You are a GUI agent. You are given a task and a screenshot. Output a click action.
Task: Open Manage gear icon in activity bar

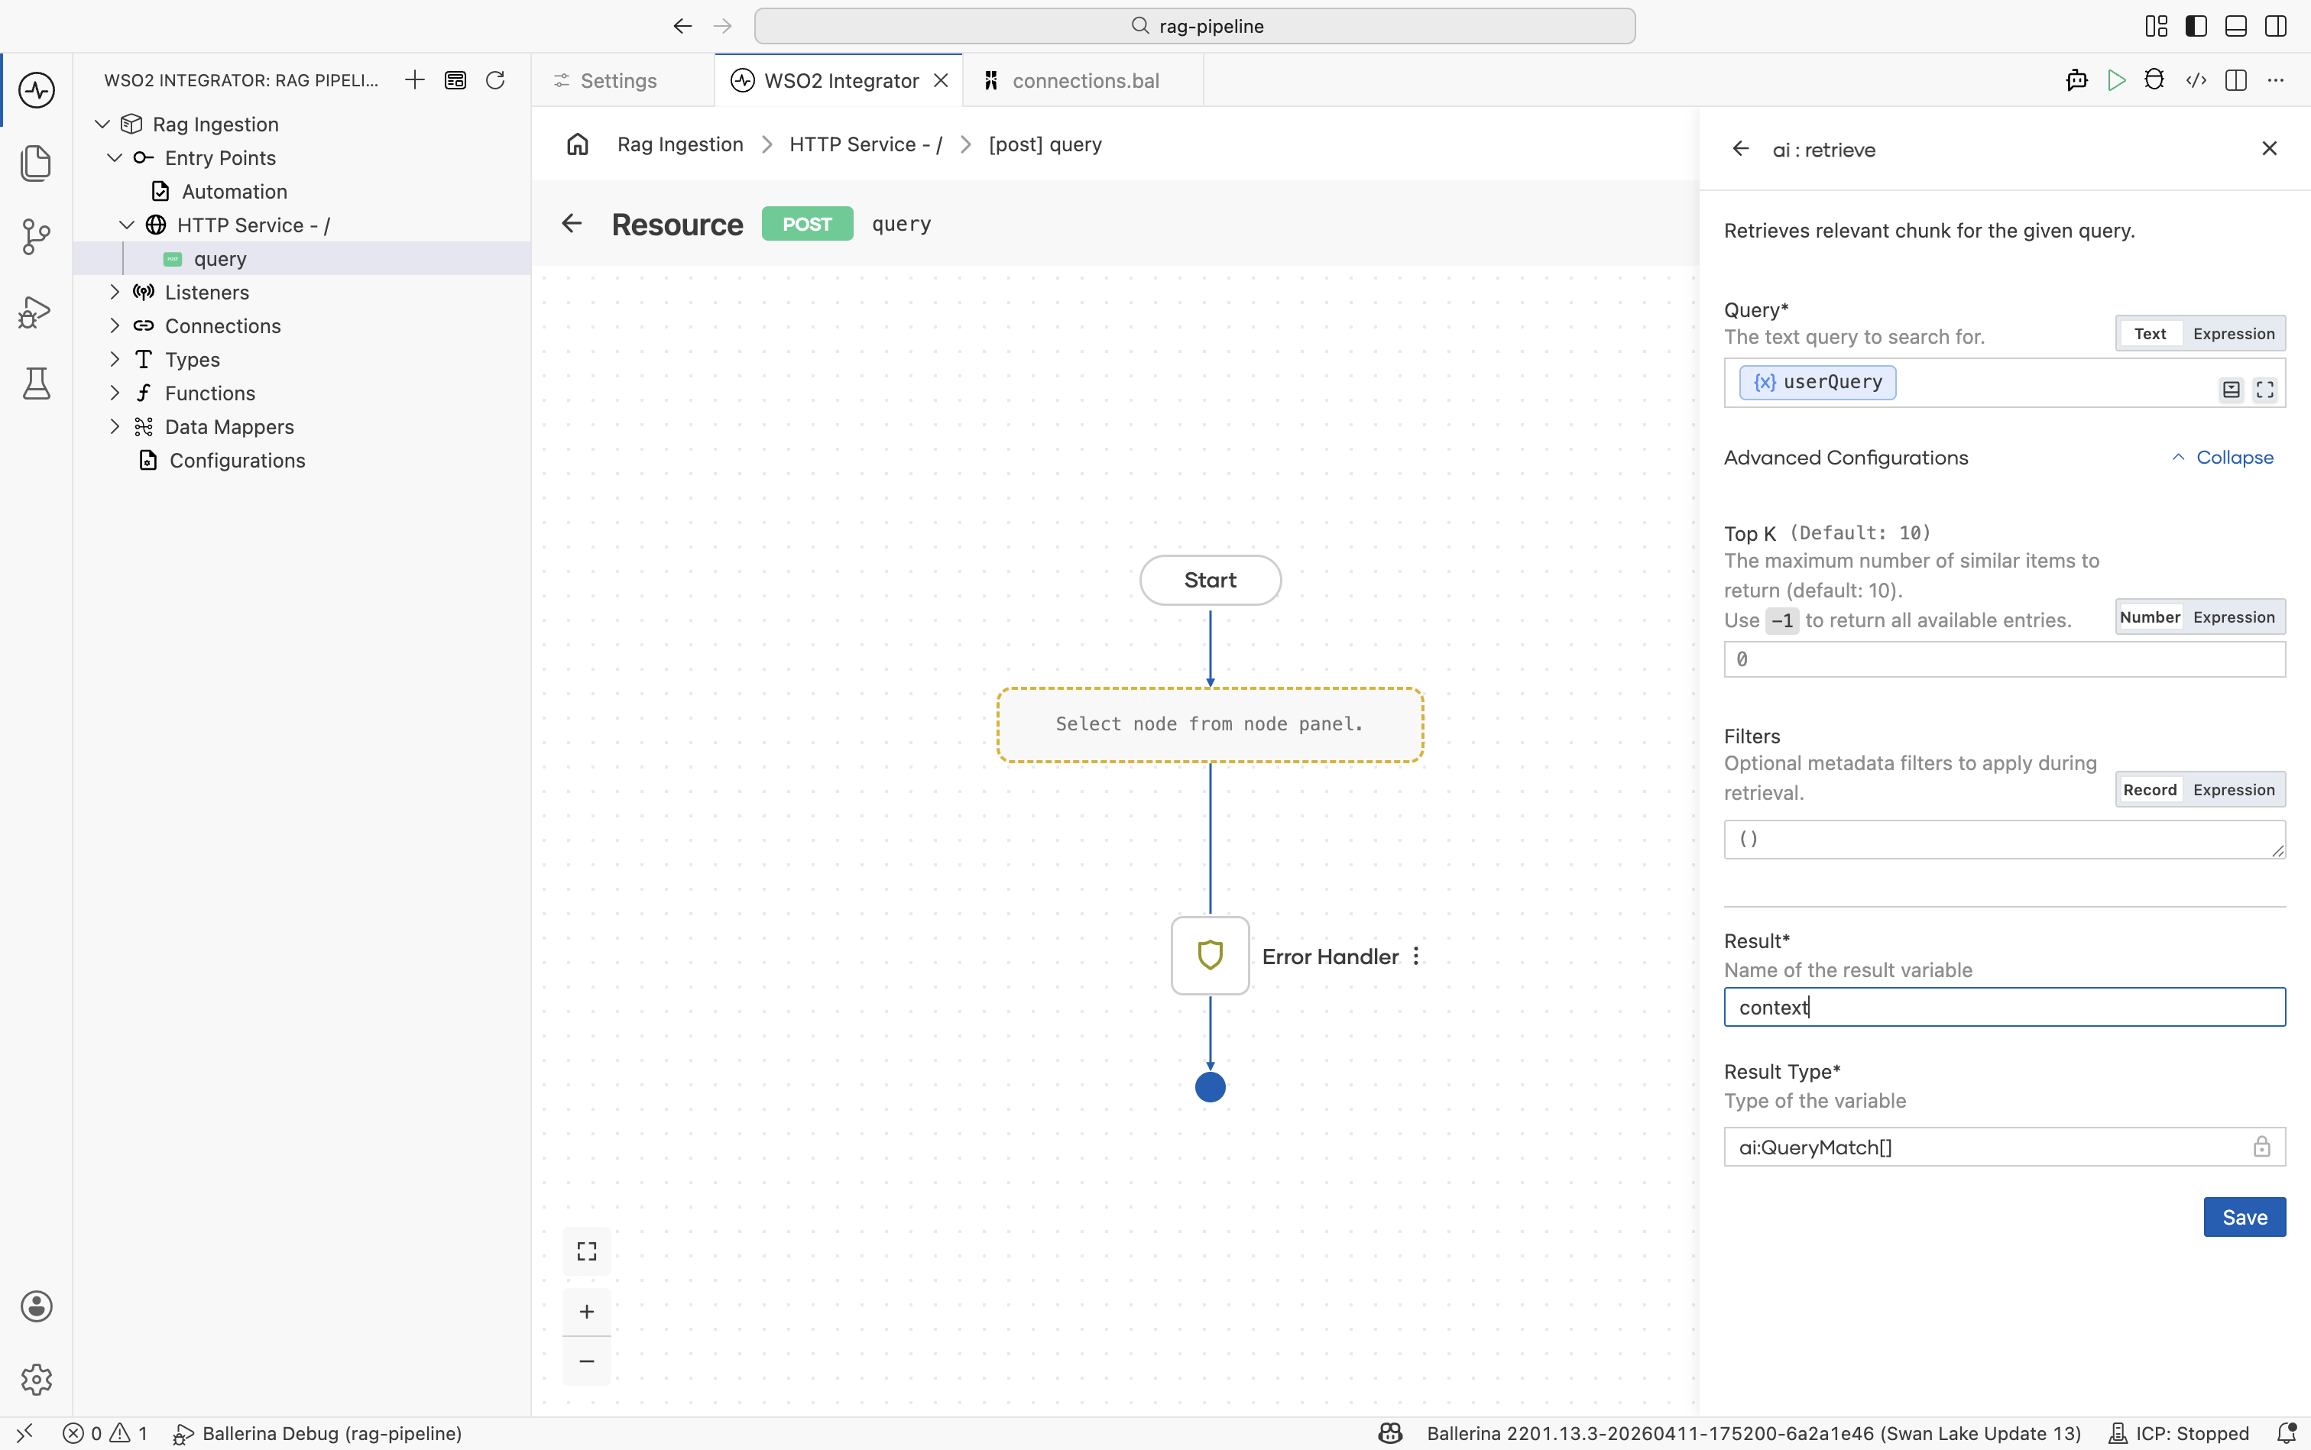37,1379
